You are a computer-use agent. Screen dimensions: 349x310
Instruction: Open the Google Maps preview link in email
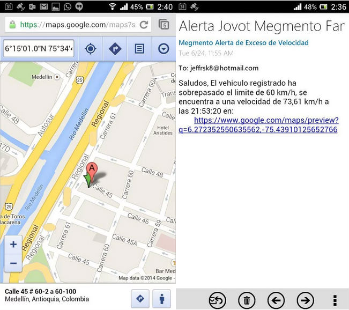258,125
